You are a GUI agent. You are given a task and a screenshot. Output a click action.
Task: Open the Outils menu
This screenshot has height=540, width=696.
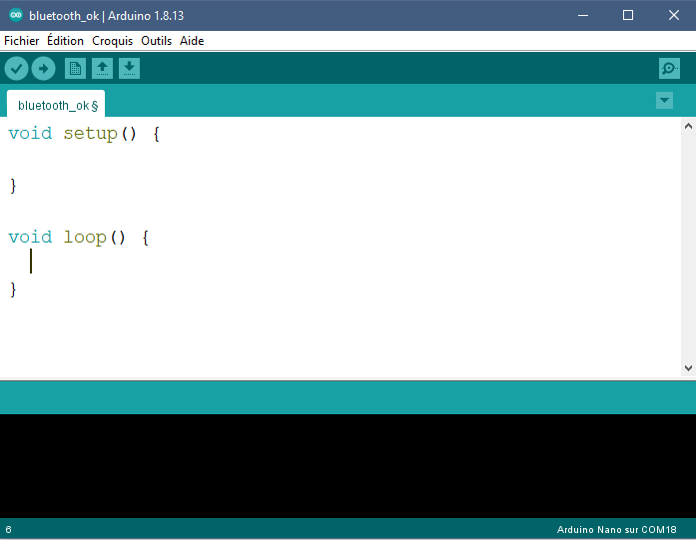point(156,41)
